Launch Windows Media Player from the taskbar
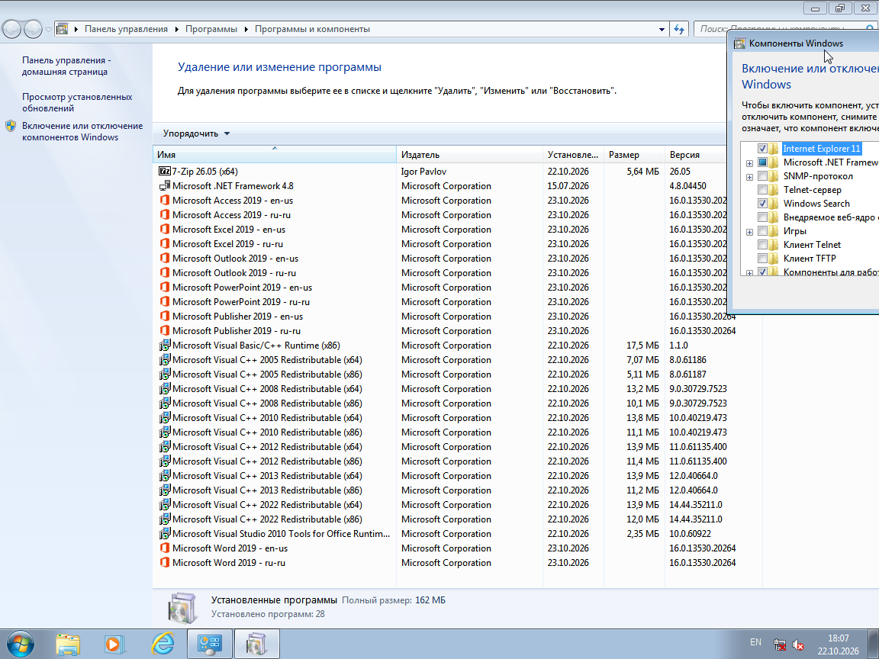This screenshot has width=879, height=659. tap(114, 645)
